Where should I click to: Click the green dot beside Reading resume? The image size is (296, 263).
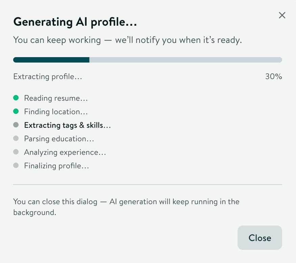(x=16, y=98)
